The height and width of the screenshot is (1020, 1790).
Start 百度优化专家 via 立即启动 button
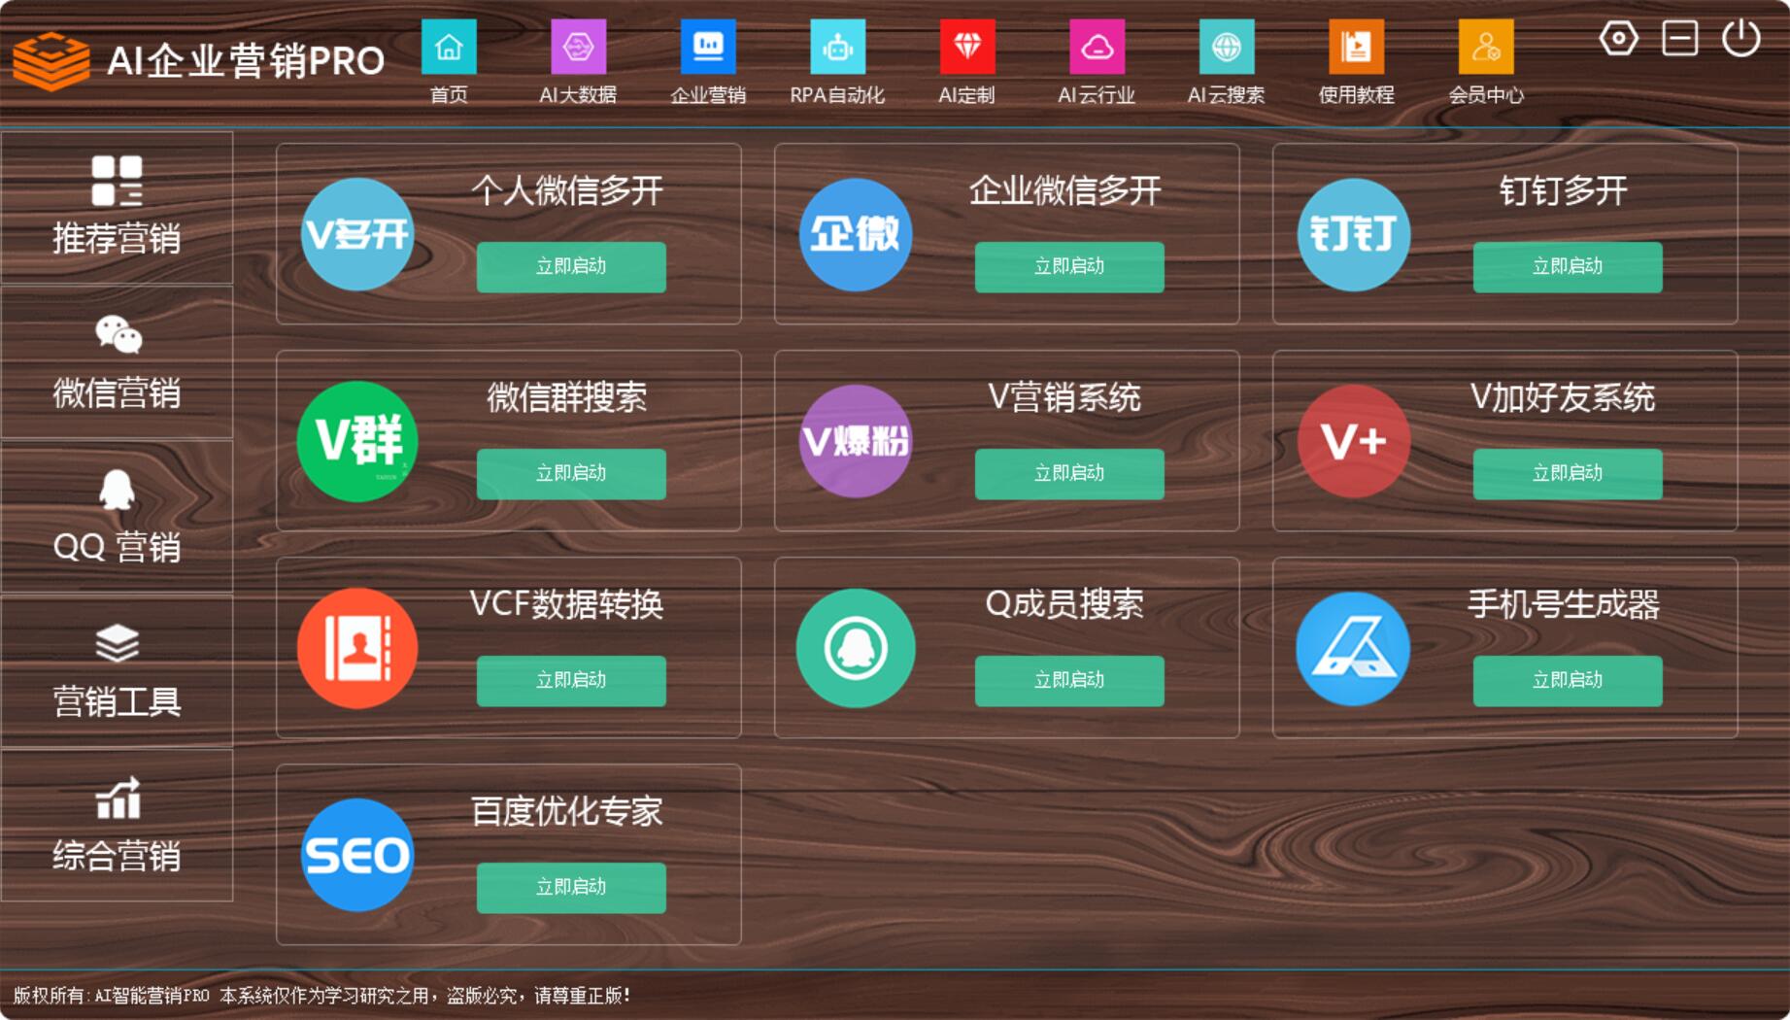click(571, 888)
